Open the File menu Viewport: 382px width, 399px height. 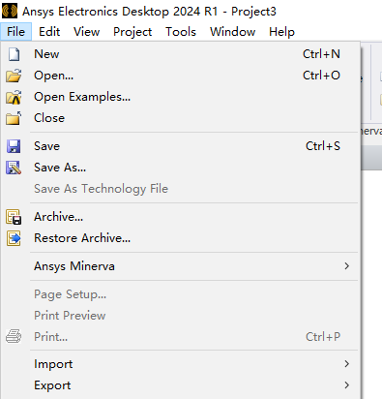click(15, 32)
